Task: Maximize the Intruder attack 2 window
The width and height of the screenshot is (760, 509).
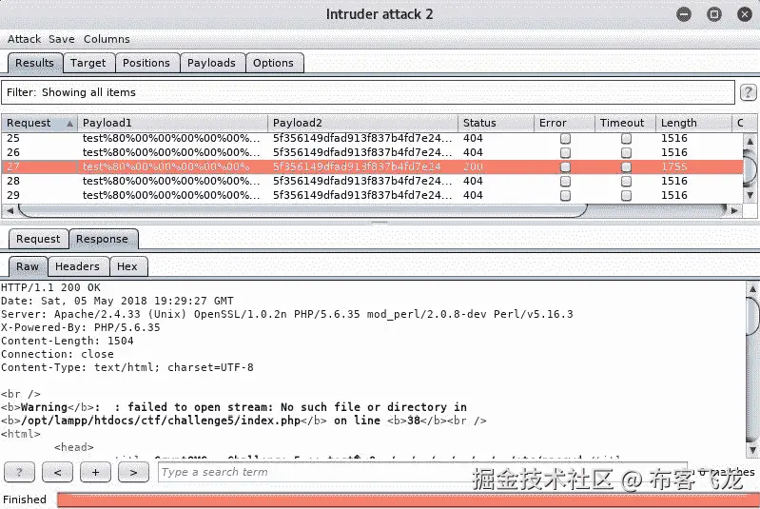Action: tap(714, 14)
